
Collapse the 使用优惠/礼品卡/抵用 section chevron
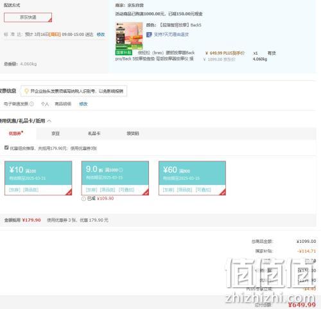click(x=49, y=121)
